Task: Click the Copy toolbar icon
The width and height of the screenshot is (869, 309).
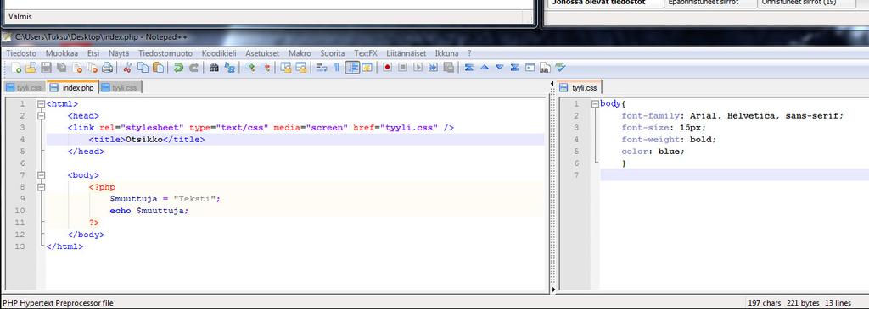Action: [143, 68]
